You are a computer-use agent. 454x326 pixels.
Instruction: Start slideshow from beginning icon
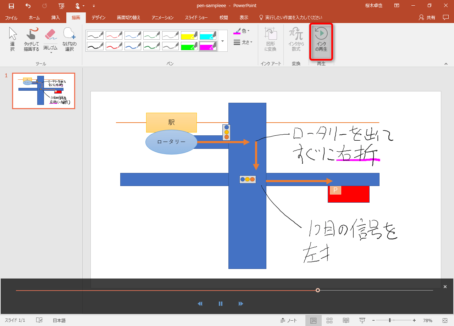[x=62, y=6]
